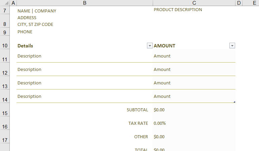Click the Details table header cell
The image size is (259, 151).
[25, 46]
